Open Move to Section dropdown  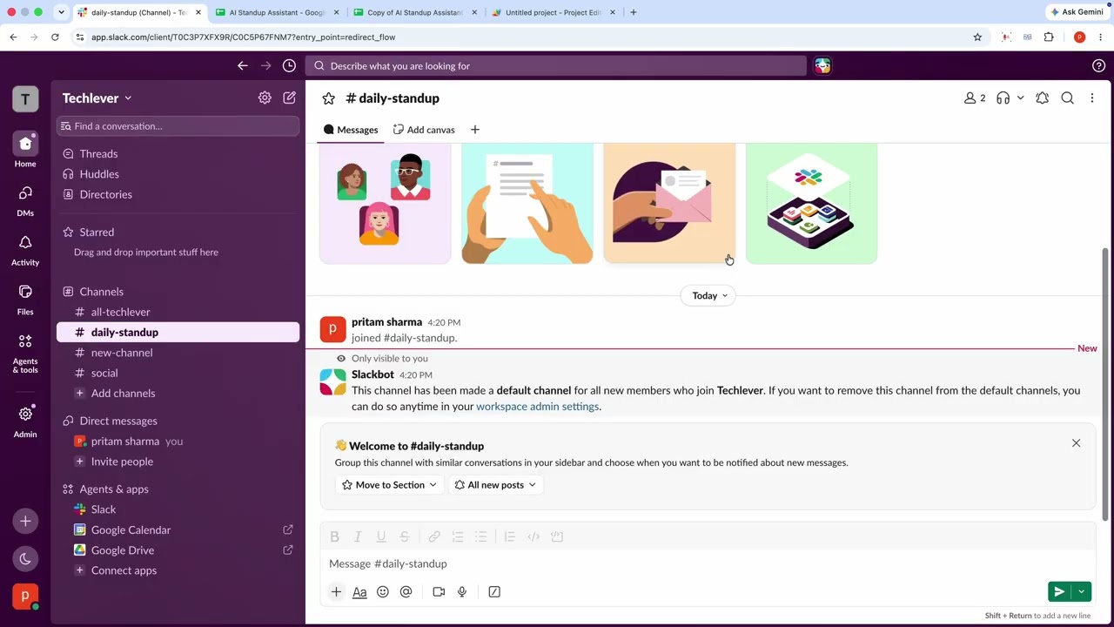tap(389, 485)
